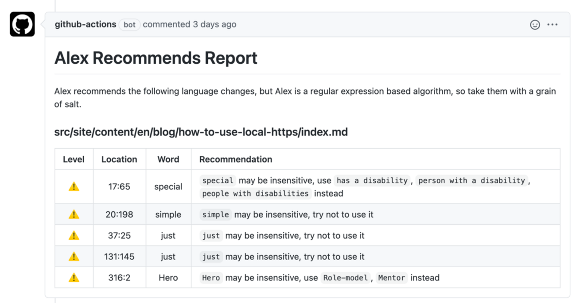Click the GitHub Octocat avatar icon
Image resolution: width=576 pixels, height=303 pixels.
(x=22, y=24)
